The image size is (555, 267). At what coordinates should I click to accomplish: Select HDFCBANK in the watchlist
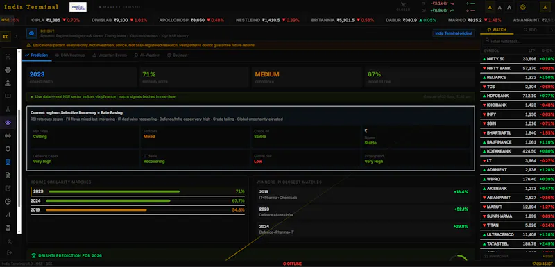coord(518,96)
